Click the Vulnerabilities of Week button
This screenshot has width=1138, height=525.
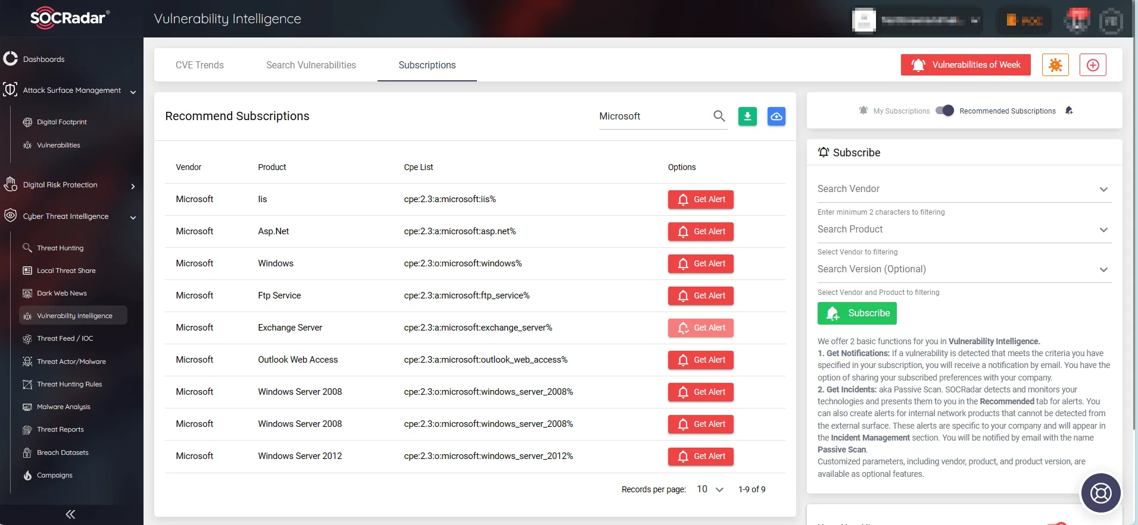tap(966, 65)
